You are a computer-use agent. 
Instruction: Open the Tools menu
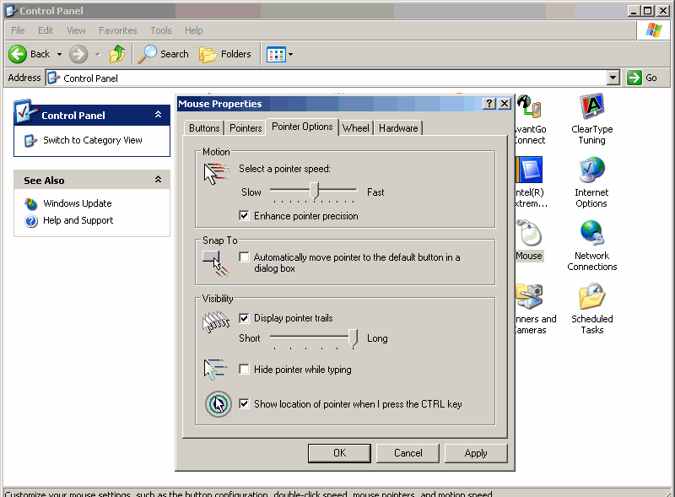coord(161,30)
